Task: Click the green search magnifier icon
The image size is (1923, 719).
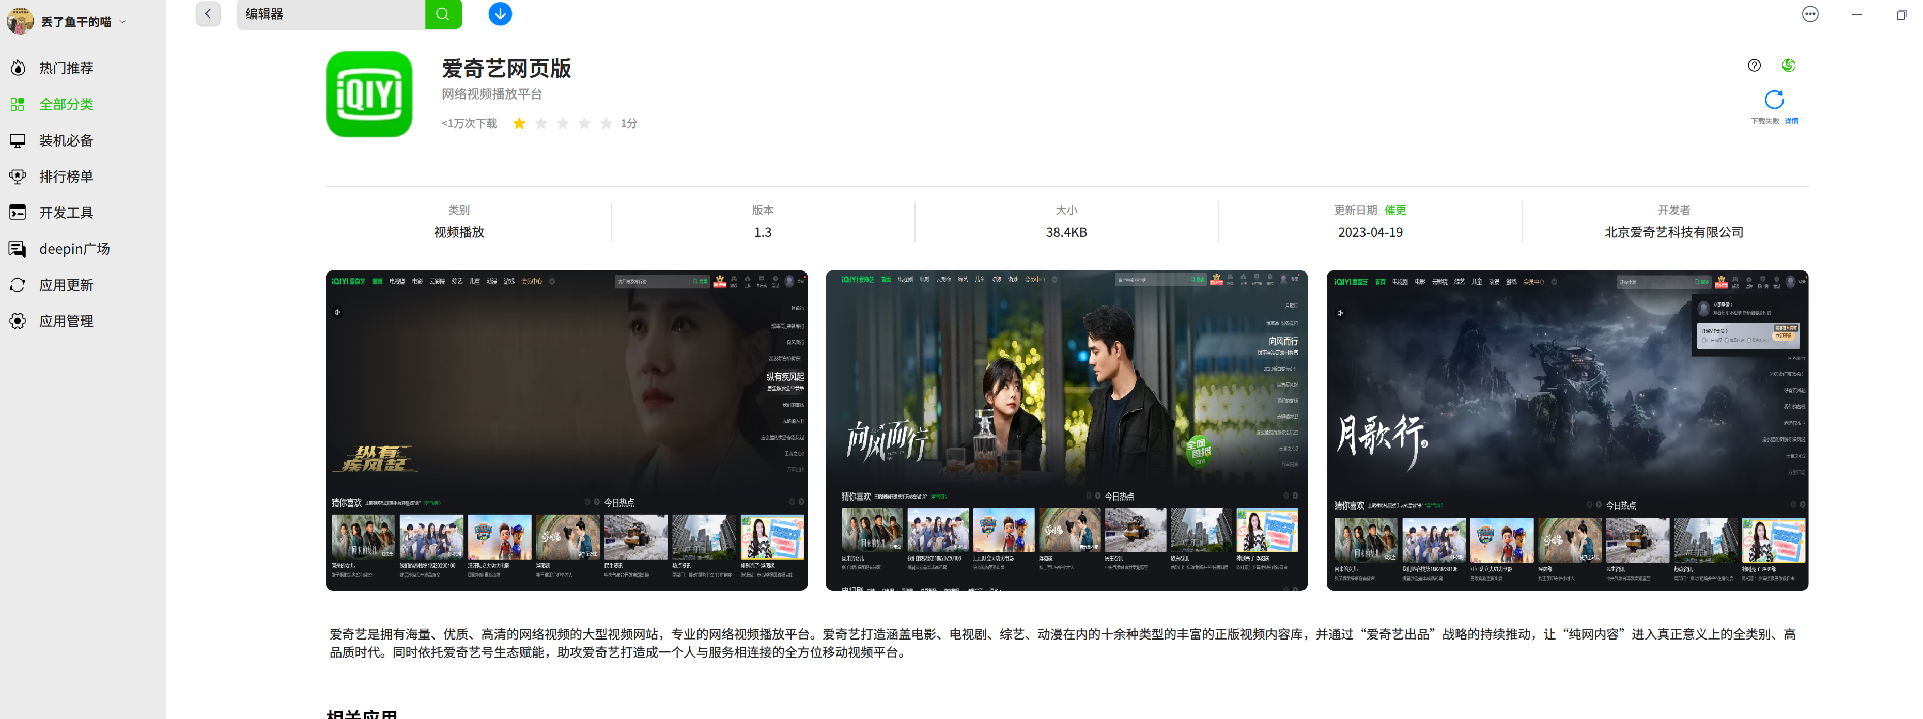Action: (x=443, y=14)
